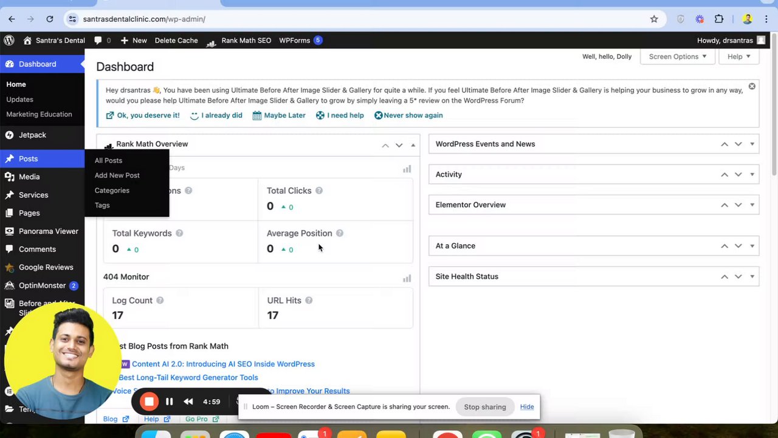Click the 'Never show again' link
778x438 pixels.
point(408,115)
